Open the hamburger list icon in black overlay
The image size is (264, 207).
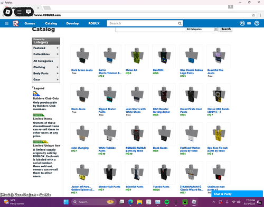(x=20, y=12)
